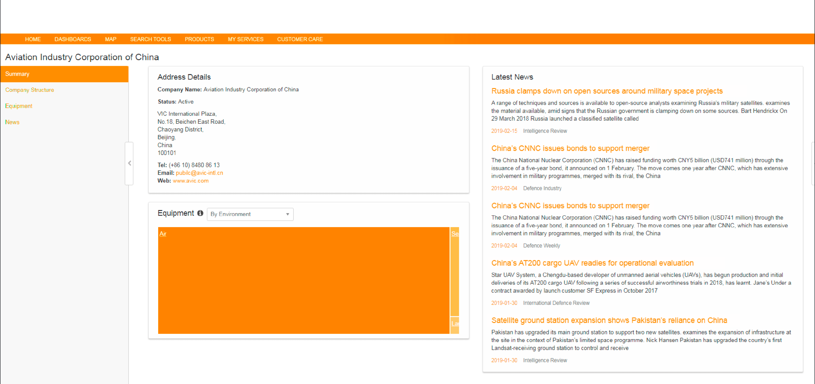Open CUSTOMER CARE menu item
Image resolution: width=815 pixels, height=384 pixels.
coord(300,39)
